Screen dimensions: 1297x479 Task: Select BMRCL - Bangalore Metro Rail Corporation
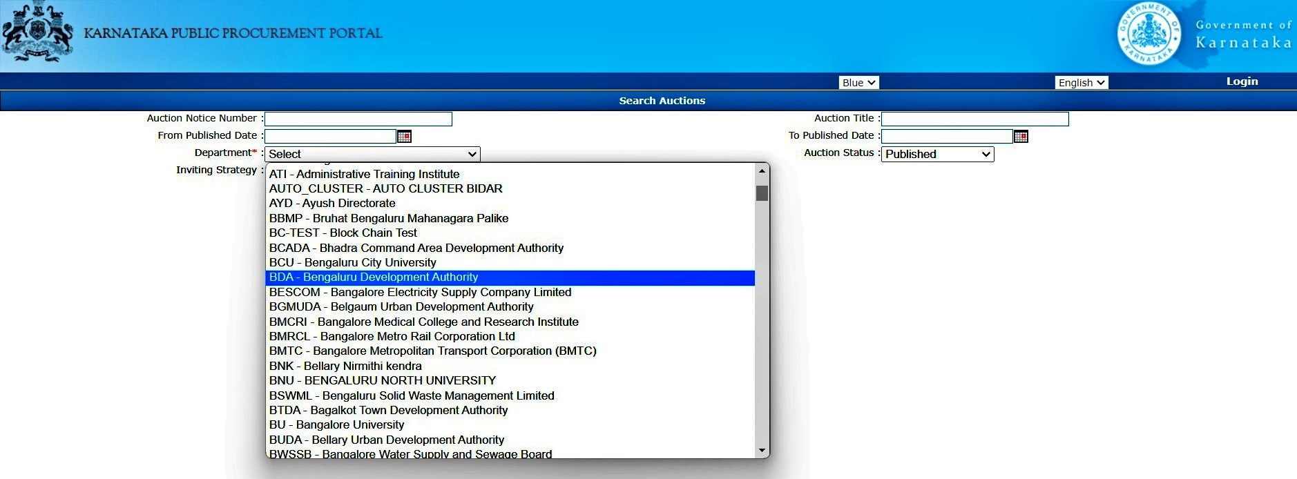(510, 336)
